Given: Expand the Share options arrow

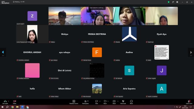Looking at the screenshot, I should [118, 101].
